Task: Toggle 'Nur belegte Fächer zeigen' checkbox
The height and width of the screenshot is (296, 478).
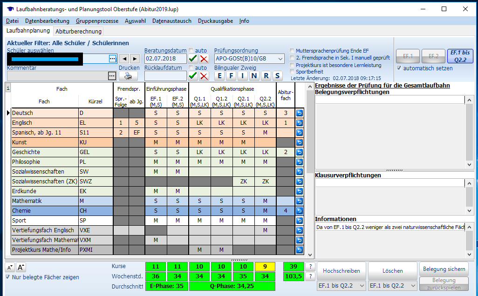Action: [x=8, y=277]
